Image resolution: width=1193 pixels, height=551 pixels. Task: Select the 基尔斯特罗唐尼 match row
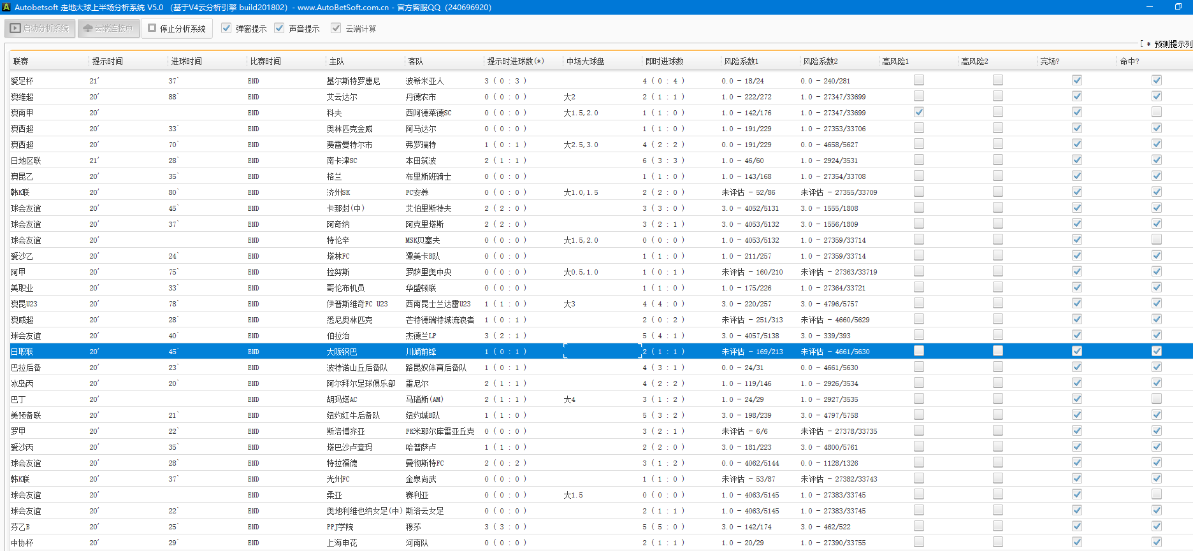coord(353,81)
